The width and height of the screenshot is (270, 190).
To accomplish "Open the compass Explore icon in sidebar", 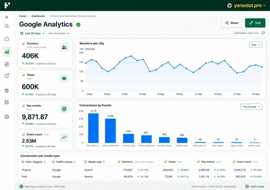I will point(7,64).
